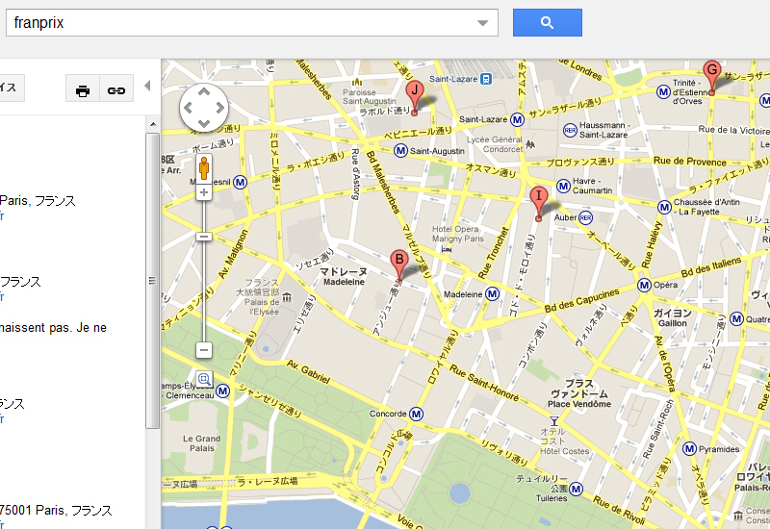Pan map left with left arrow

(188, 108)
